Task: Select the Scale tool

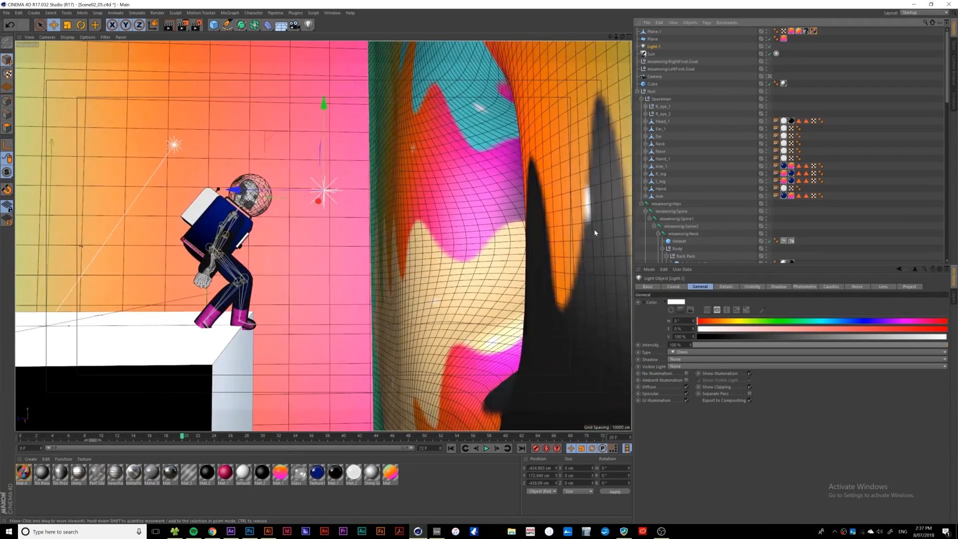Action: pos(67,25)
